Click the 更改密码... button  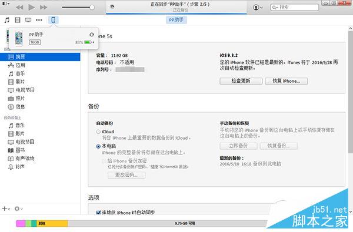(126, 175)
